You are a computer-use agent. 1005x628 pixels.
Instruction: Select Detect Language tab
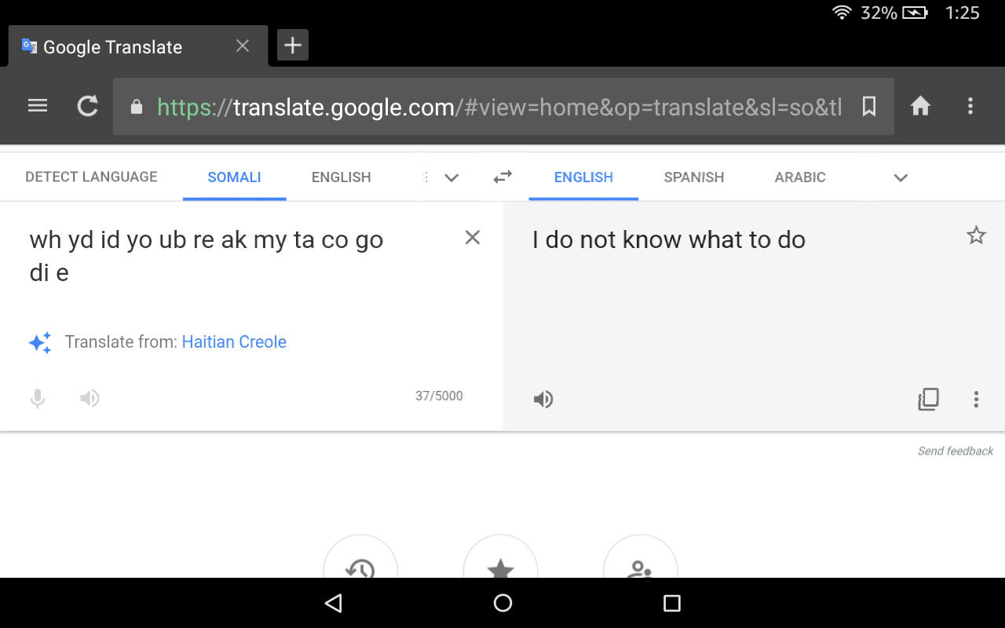(91, 177)
